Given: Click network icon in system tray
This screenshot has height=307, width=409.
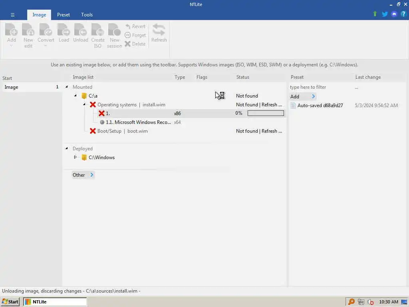Looking at the screenshot, I should (x=361, y=302).
